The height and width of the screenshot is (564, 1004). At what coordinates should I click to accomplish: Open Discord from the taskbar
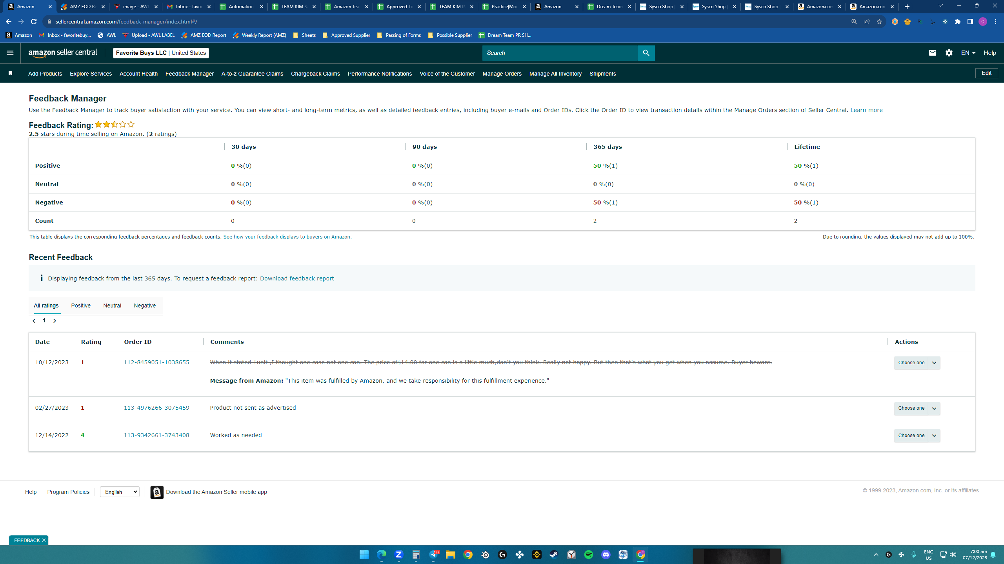pyautogui.click(x=606, y=555)
